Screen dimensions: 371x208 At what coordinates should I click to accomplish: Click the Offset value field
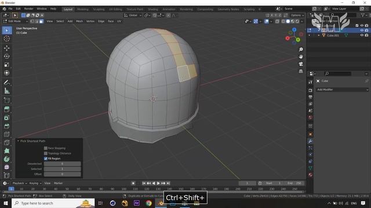click(62, 174)
